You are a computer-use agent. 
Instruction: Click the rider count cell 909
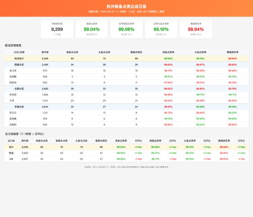coord(45,76)
